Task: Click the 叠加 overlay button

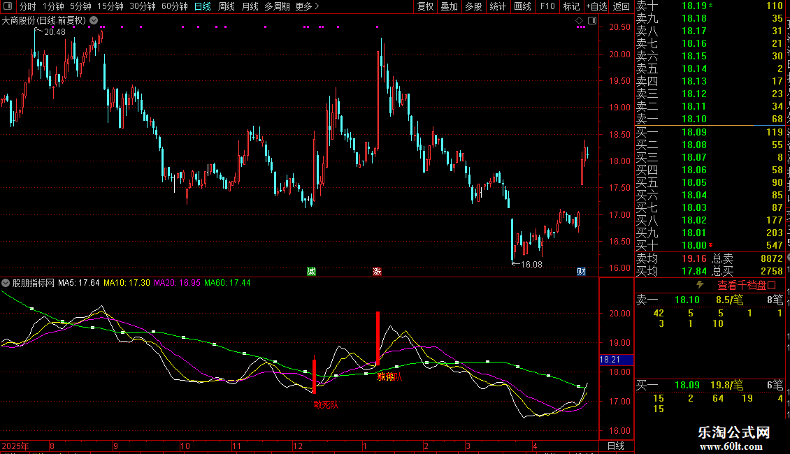Action: (x=450, y=6)
